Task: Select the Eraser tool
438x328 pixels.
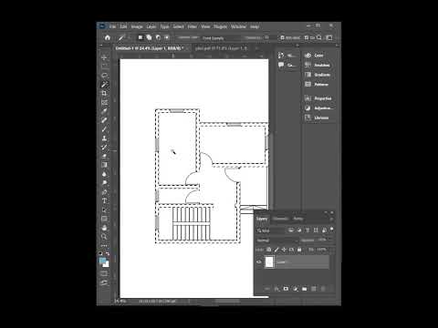Action: point(104,156)
